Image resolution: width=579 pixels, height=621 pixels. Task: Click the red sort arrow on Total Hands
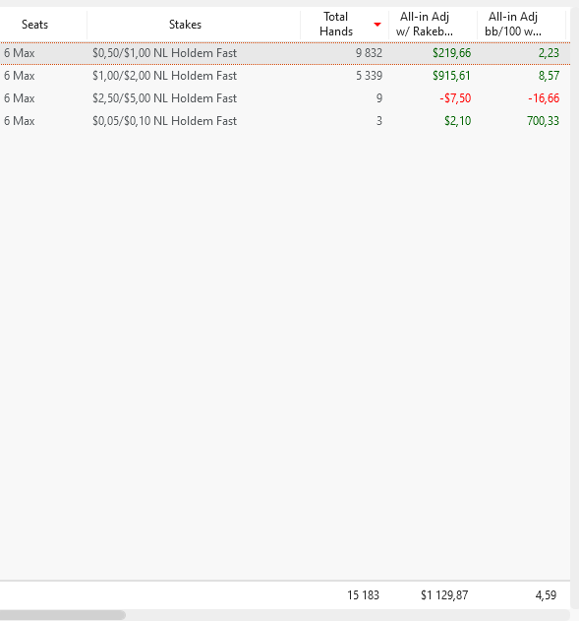click(377, 25)
